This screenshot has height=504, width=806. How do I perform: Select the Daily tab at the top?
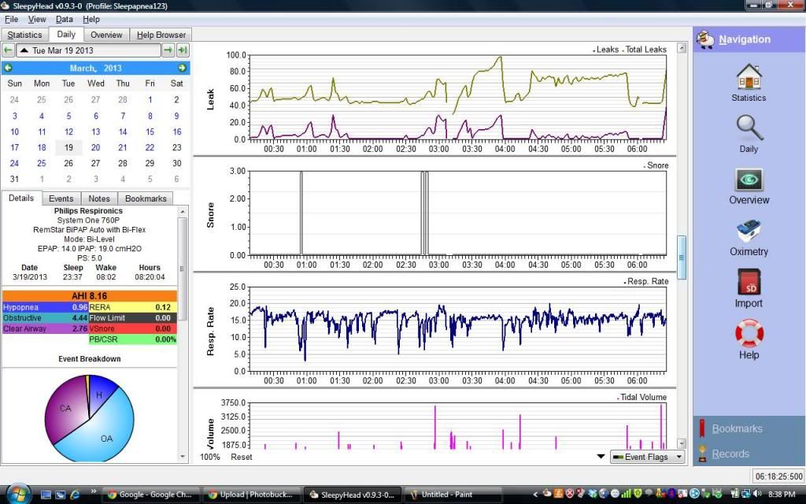[66, 35]
